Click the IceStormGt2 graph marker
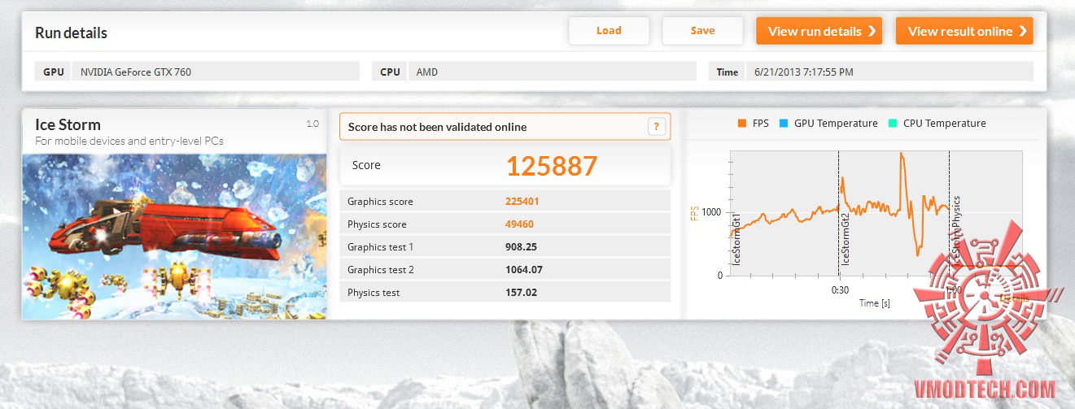This screenshot has width=1075, height=409. click(x=845, y=241)
